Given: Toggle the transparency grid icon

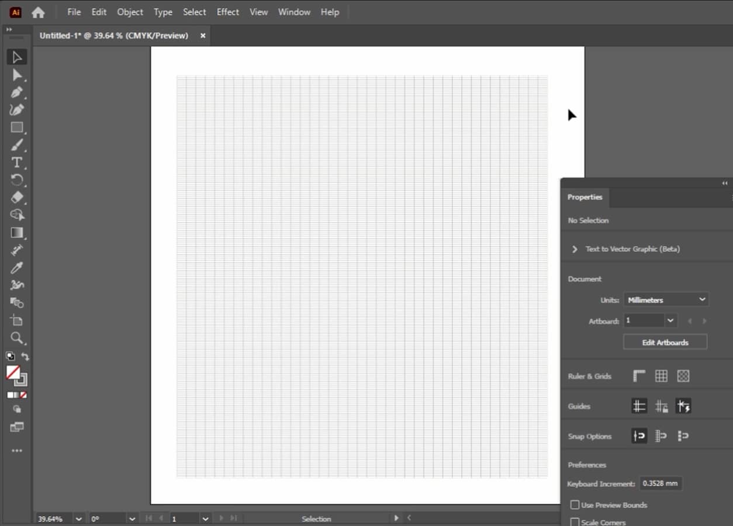Looking at the screenshot, I should point(683,376).
